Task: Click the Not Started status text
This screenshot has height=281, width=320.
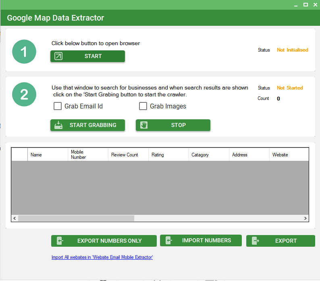Action: [290, 88]
